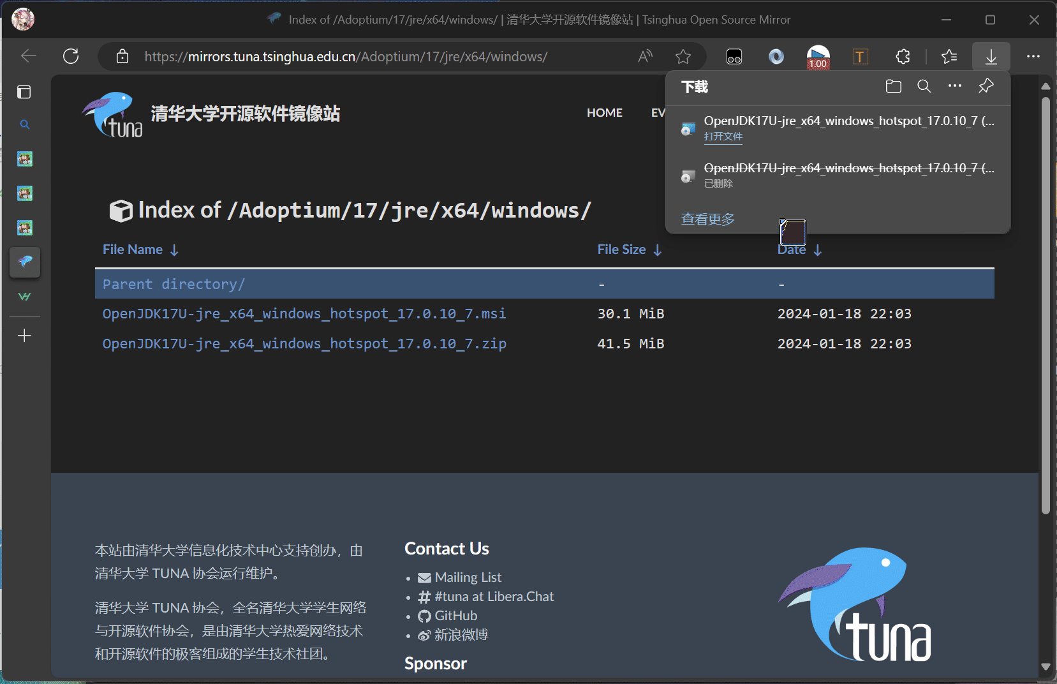Click the 打开文件 link for the downloaded file
This screenshot has width=1057, height=684.
click(723, 137)
